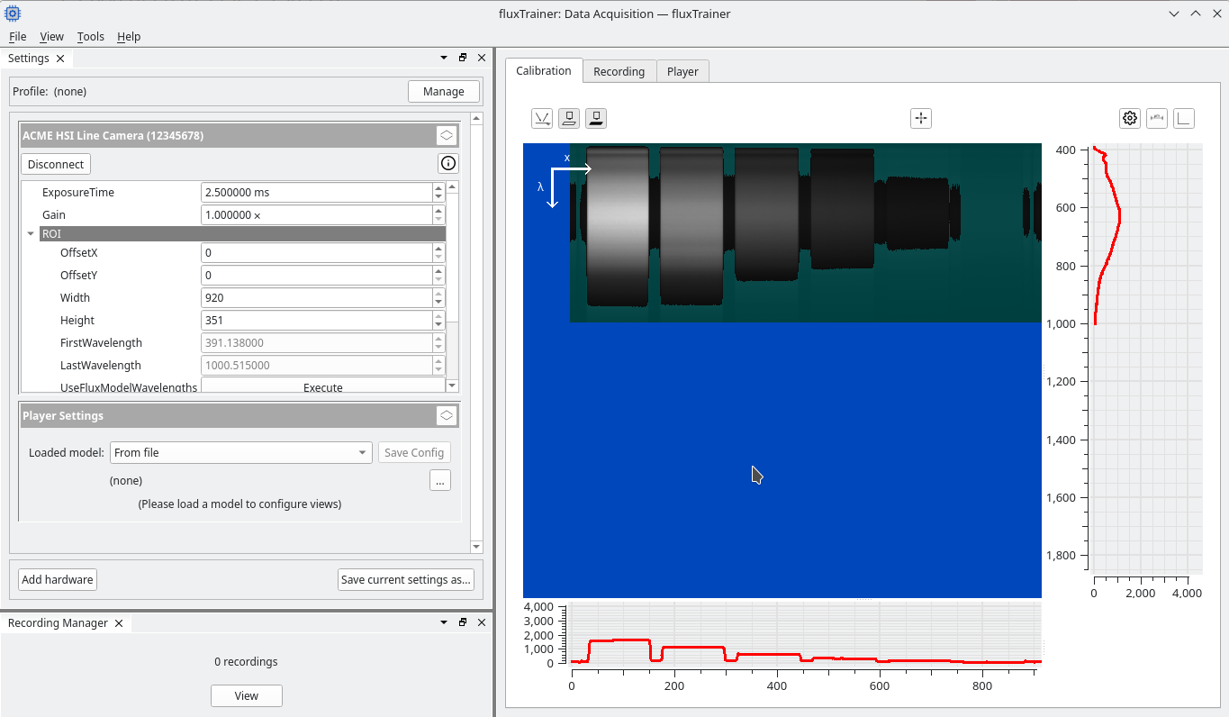The height and width of the screenshot is (717, 1229).
Task: Click the Settings panel outer scroll-up arrow
Action: point(477,118)
